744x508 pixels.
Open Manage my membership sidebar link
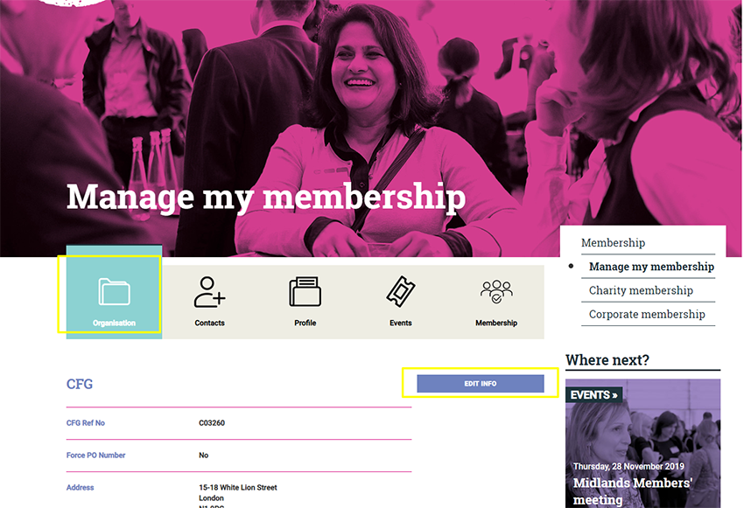651,267
